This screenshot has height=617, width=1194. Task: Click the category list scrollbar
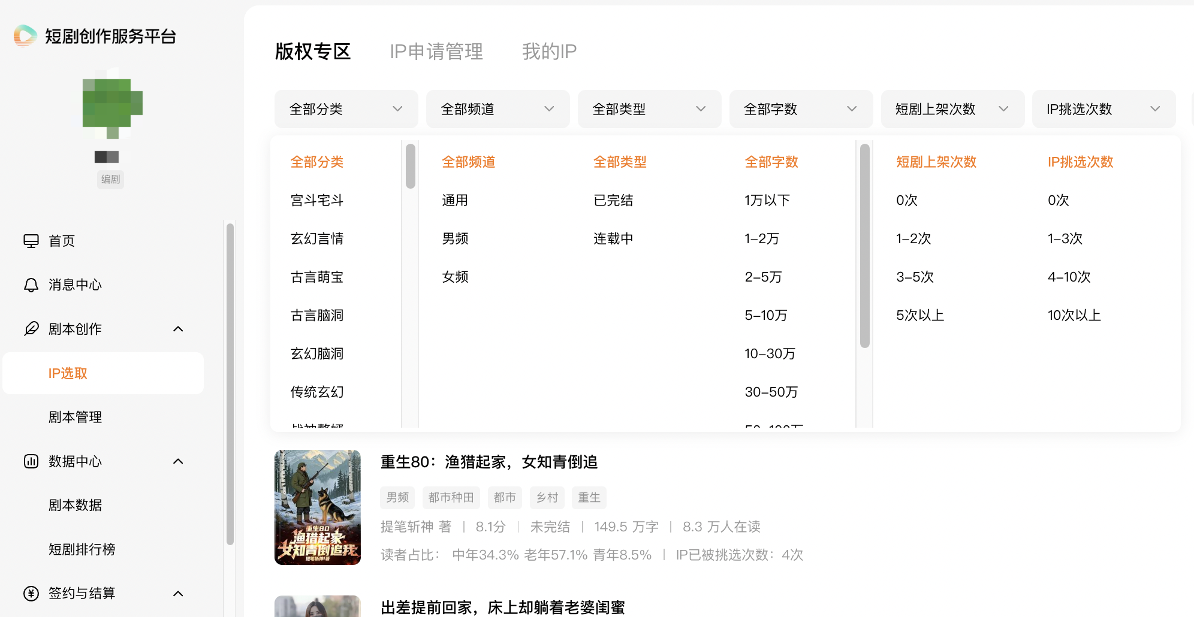tap(411, 167)
